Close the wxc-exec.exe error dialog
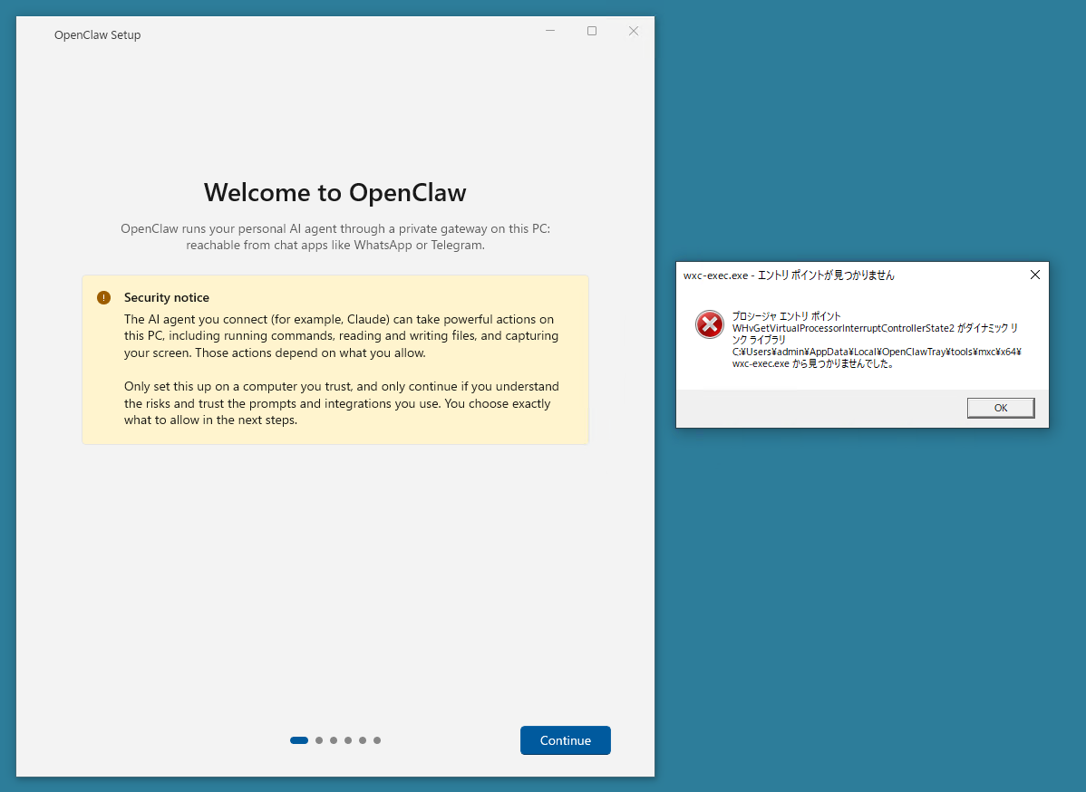Image resolution: width=1086 pixels, height=792 pixels. point(1034,275)
